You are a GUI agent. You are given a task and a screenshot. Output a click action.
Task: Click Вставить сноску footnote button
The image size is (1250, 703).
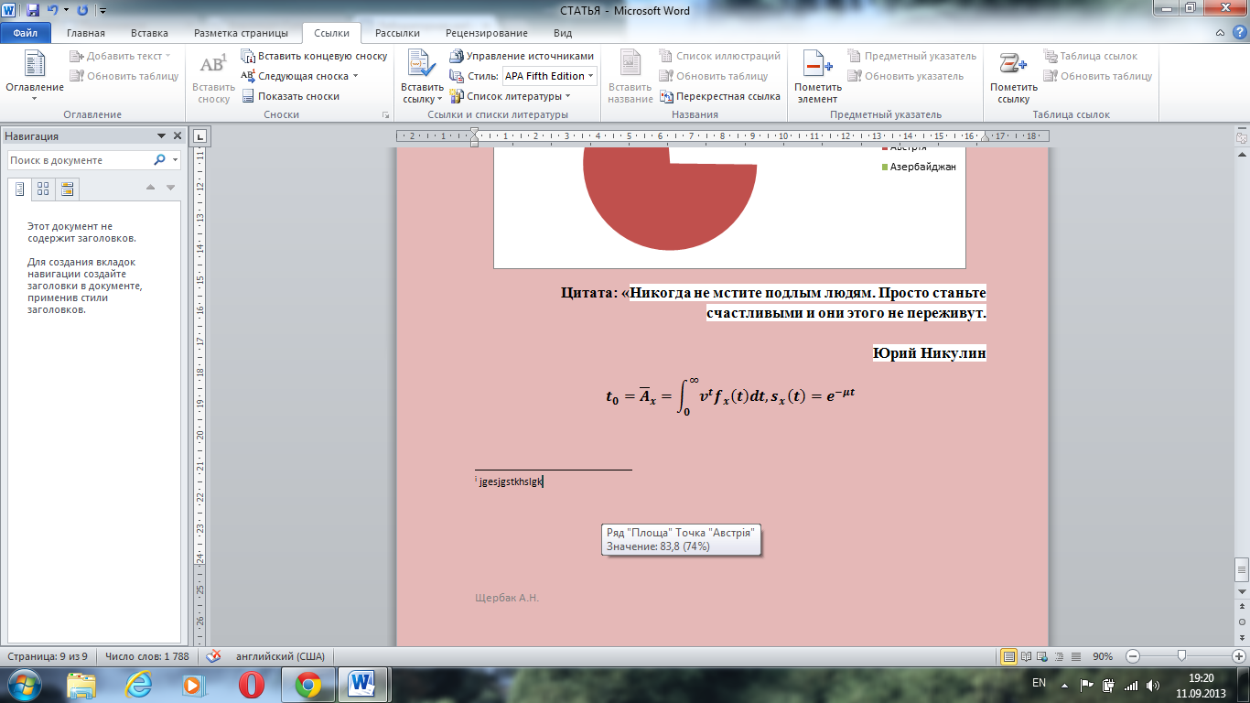click(x=213, y=78)
